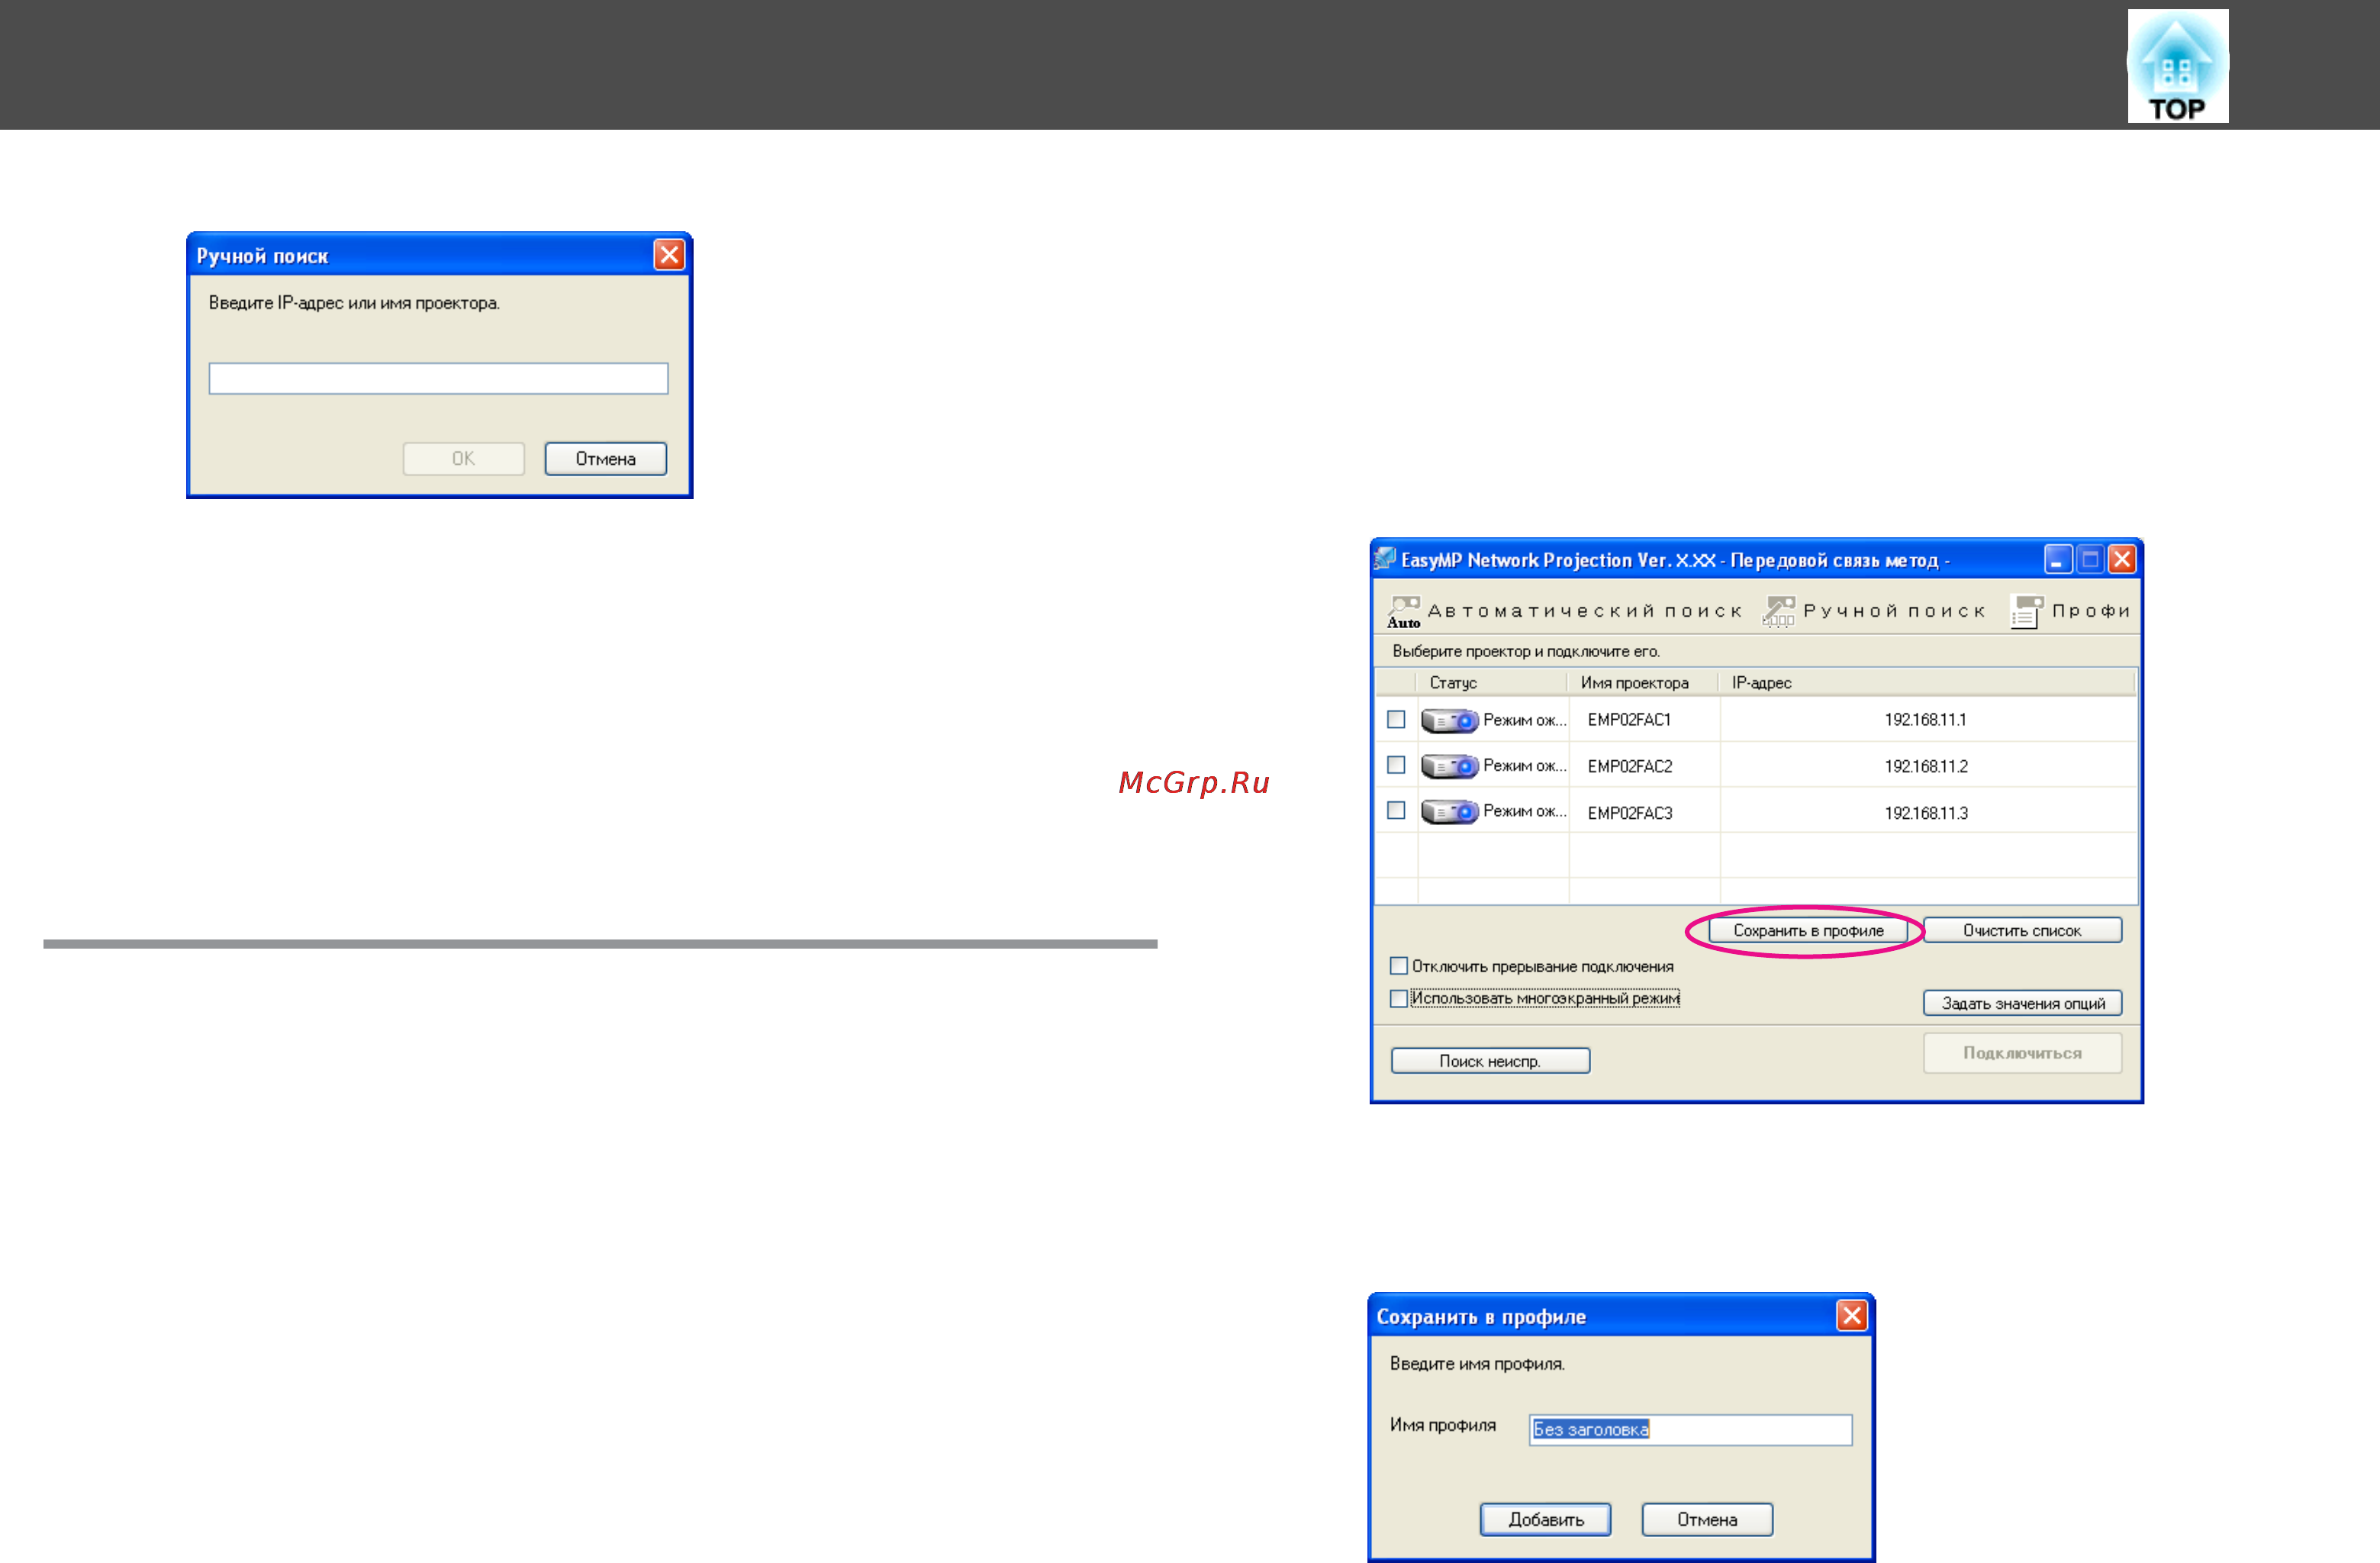Click the Profile list toolbar icon
2380x1563 pixels.
coord(2026,611)
